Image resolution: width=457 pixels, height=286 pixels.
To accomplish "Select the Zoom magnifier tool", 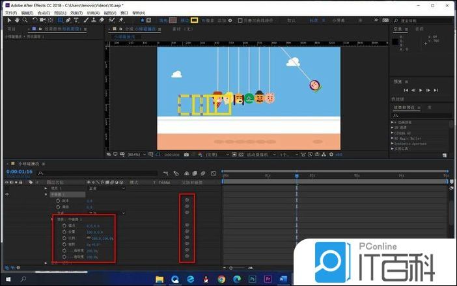I will (23, 20).
